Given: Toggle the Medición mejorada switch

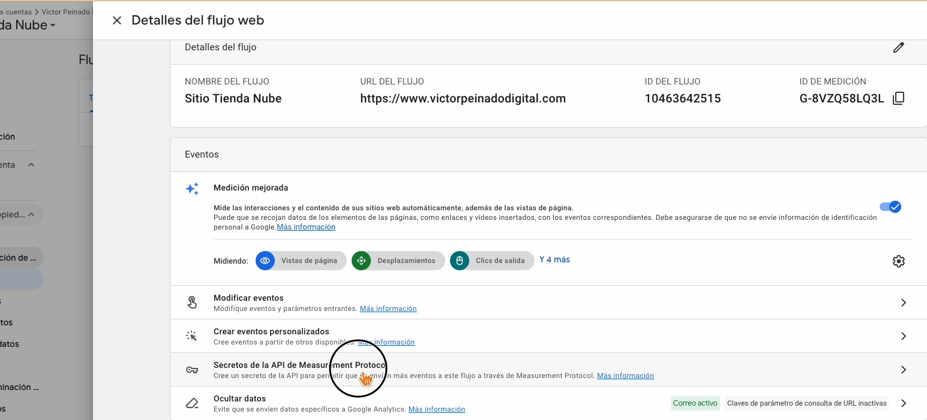Looking at the screenshot, I should pos(890,207).
